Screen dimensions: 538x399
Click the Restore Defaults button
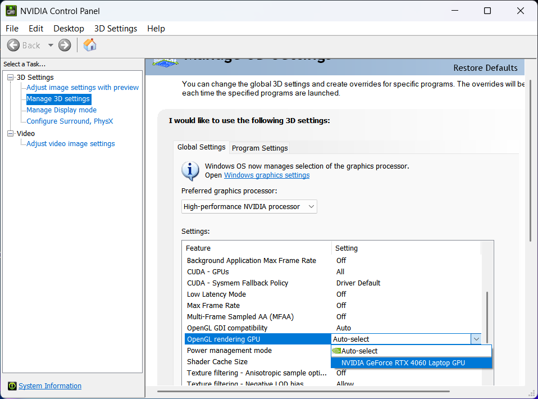pos(485,67)
